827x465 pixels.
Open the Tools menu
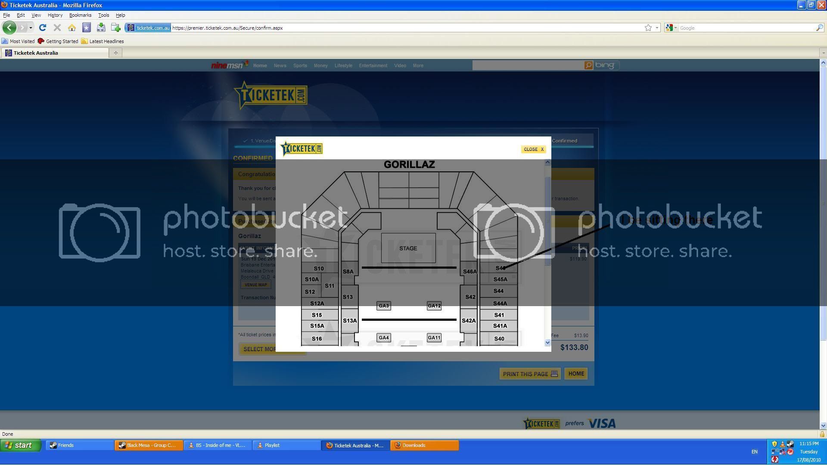pyautogui.click(x=103, y=15)
